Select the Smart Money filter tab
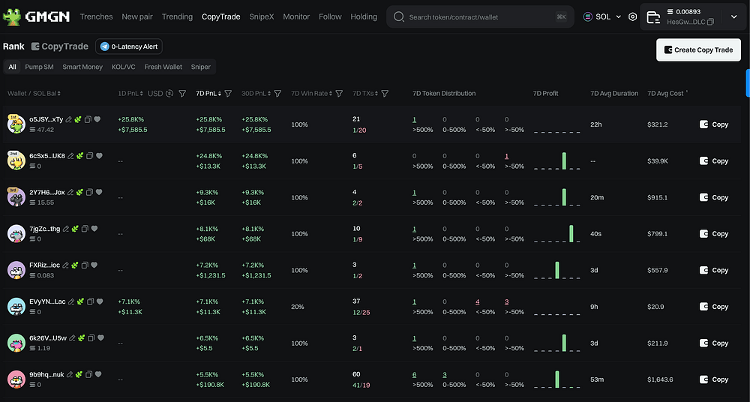Image resolution: width=750 pixels, height=402 pixels. pos(82,67)
